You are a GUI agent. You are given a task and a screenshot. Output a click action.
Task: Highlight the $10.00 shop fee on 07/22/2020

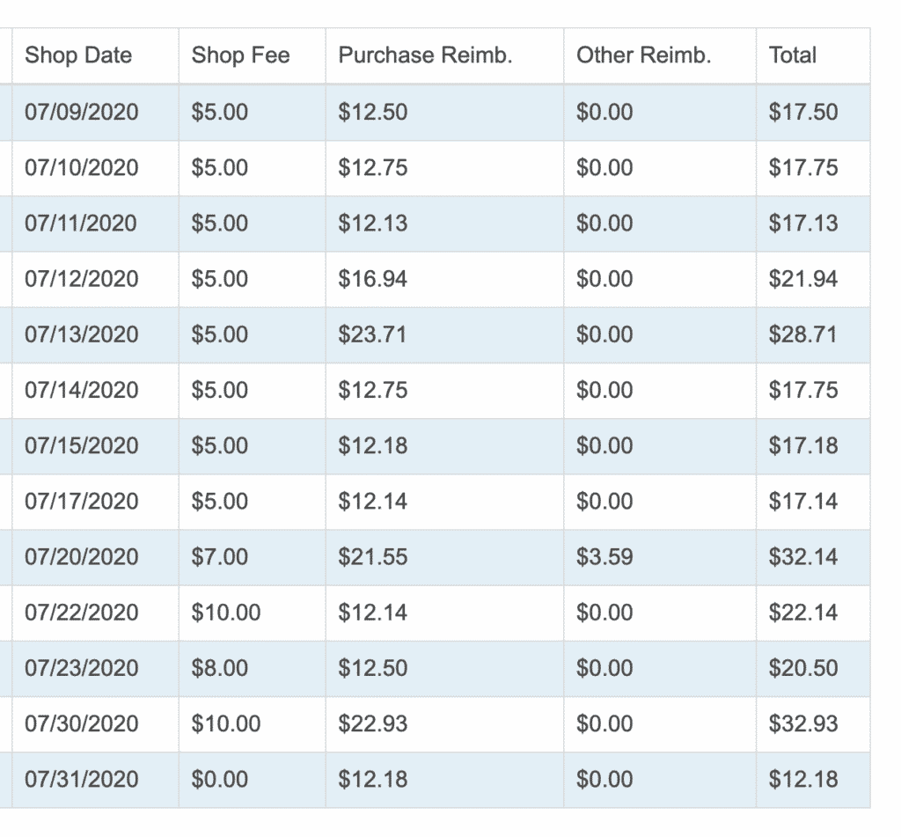tap(226, 613)
